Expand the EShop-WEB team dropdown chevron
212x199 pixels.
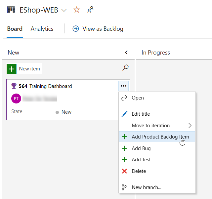[x=64, y=10]
